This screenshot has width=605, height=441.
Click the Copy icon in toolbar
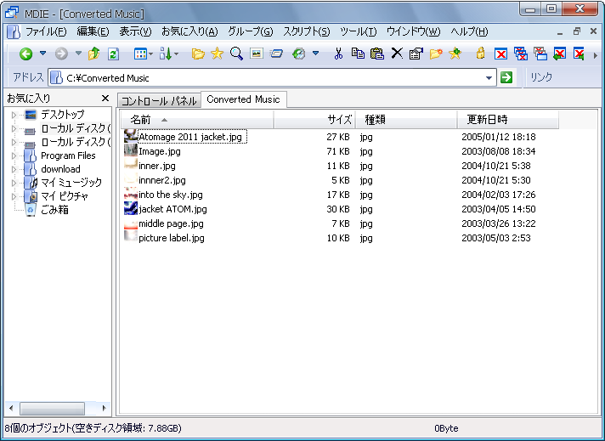click(x=358, y=54)
